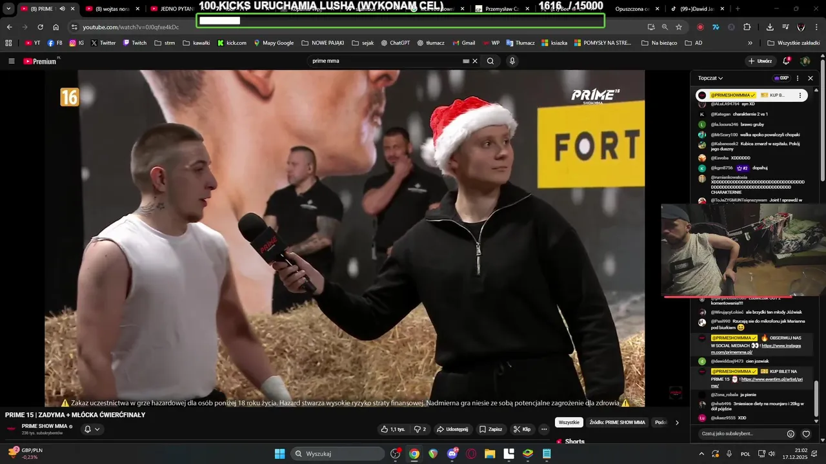
Task: Open File Explorer from the taskbar
Action: (490, 454)
